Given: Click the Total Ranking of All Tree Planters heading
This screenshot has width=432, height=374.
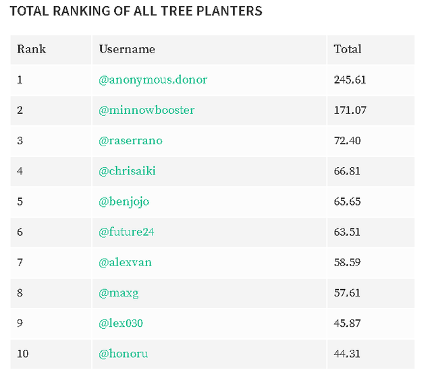Looking at the screenshot, I should pos(136,11).
